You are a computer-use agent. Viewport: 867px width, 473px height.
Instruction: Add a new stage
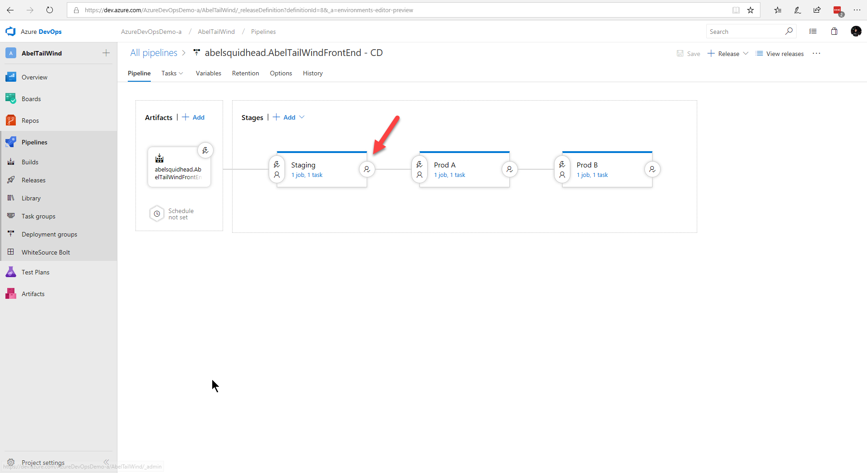click(x=284, y=117)
